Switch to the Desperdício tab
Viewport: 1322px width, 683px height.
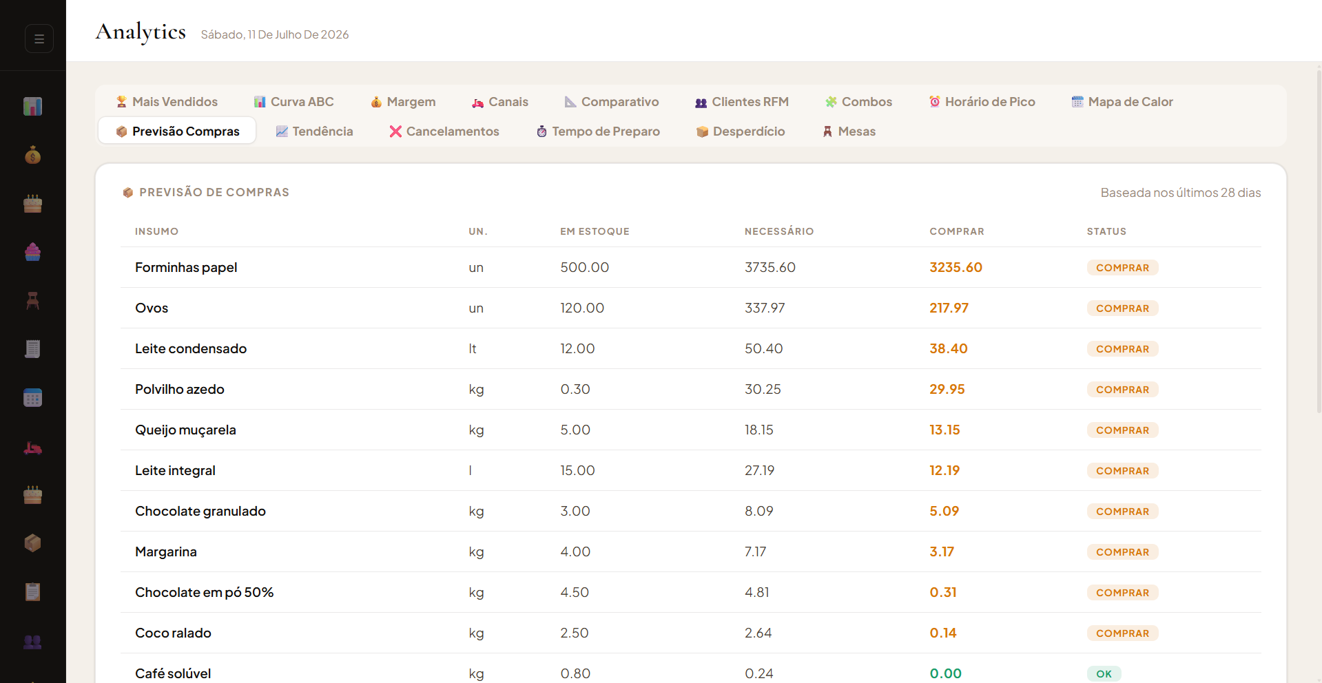pos(741,132)
